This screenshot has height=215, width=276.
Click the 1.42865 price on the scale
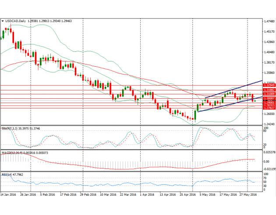(268, 42)
